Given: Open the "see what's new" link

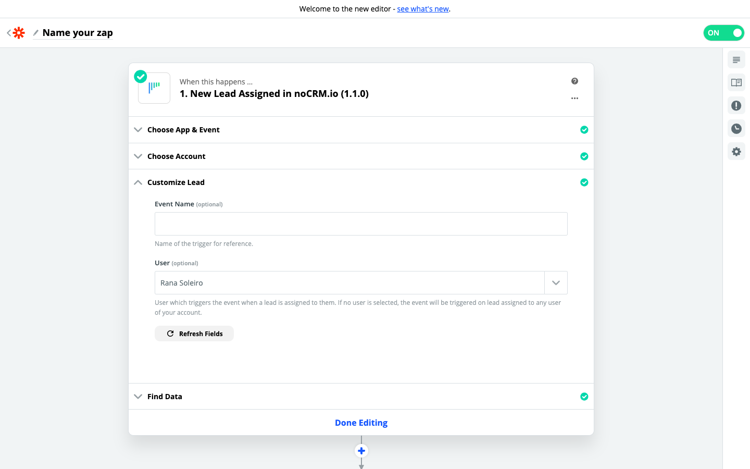Looking at the screenshot, I should point(423,9).
